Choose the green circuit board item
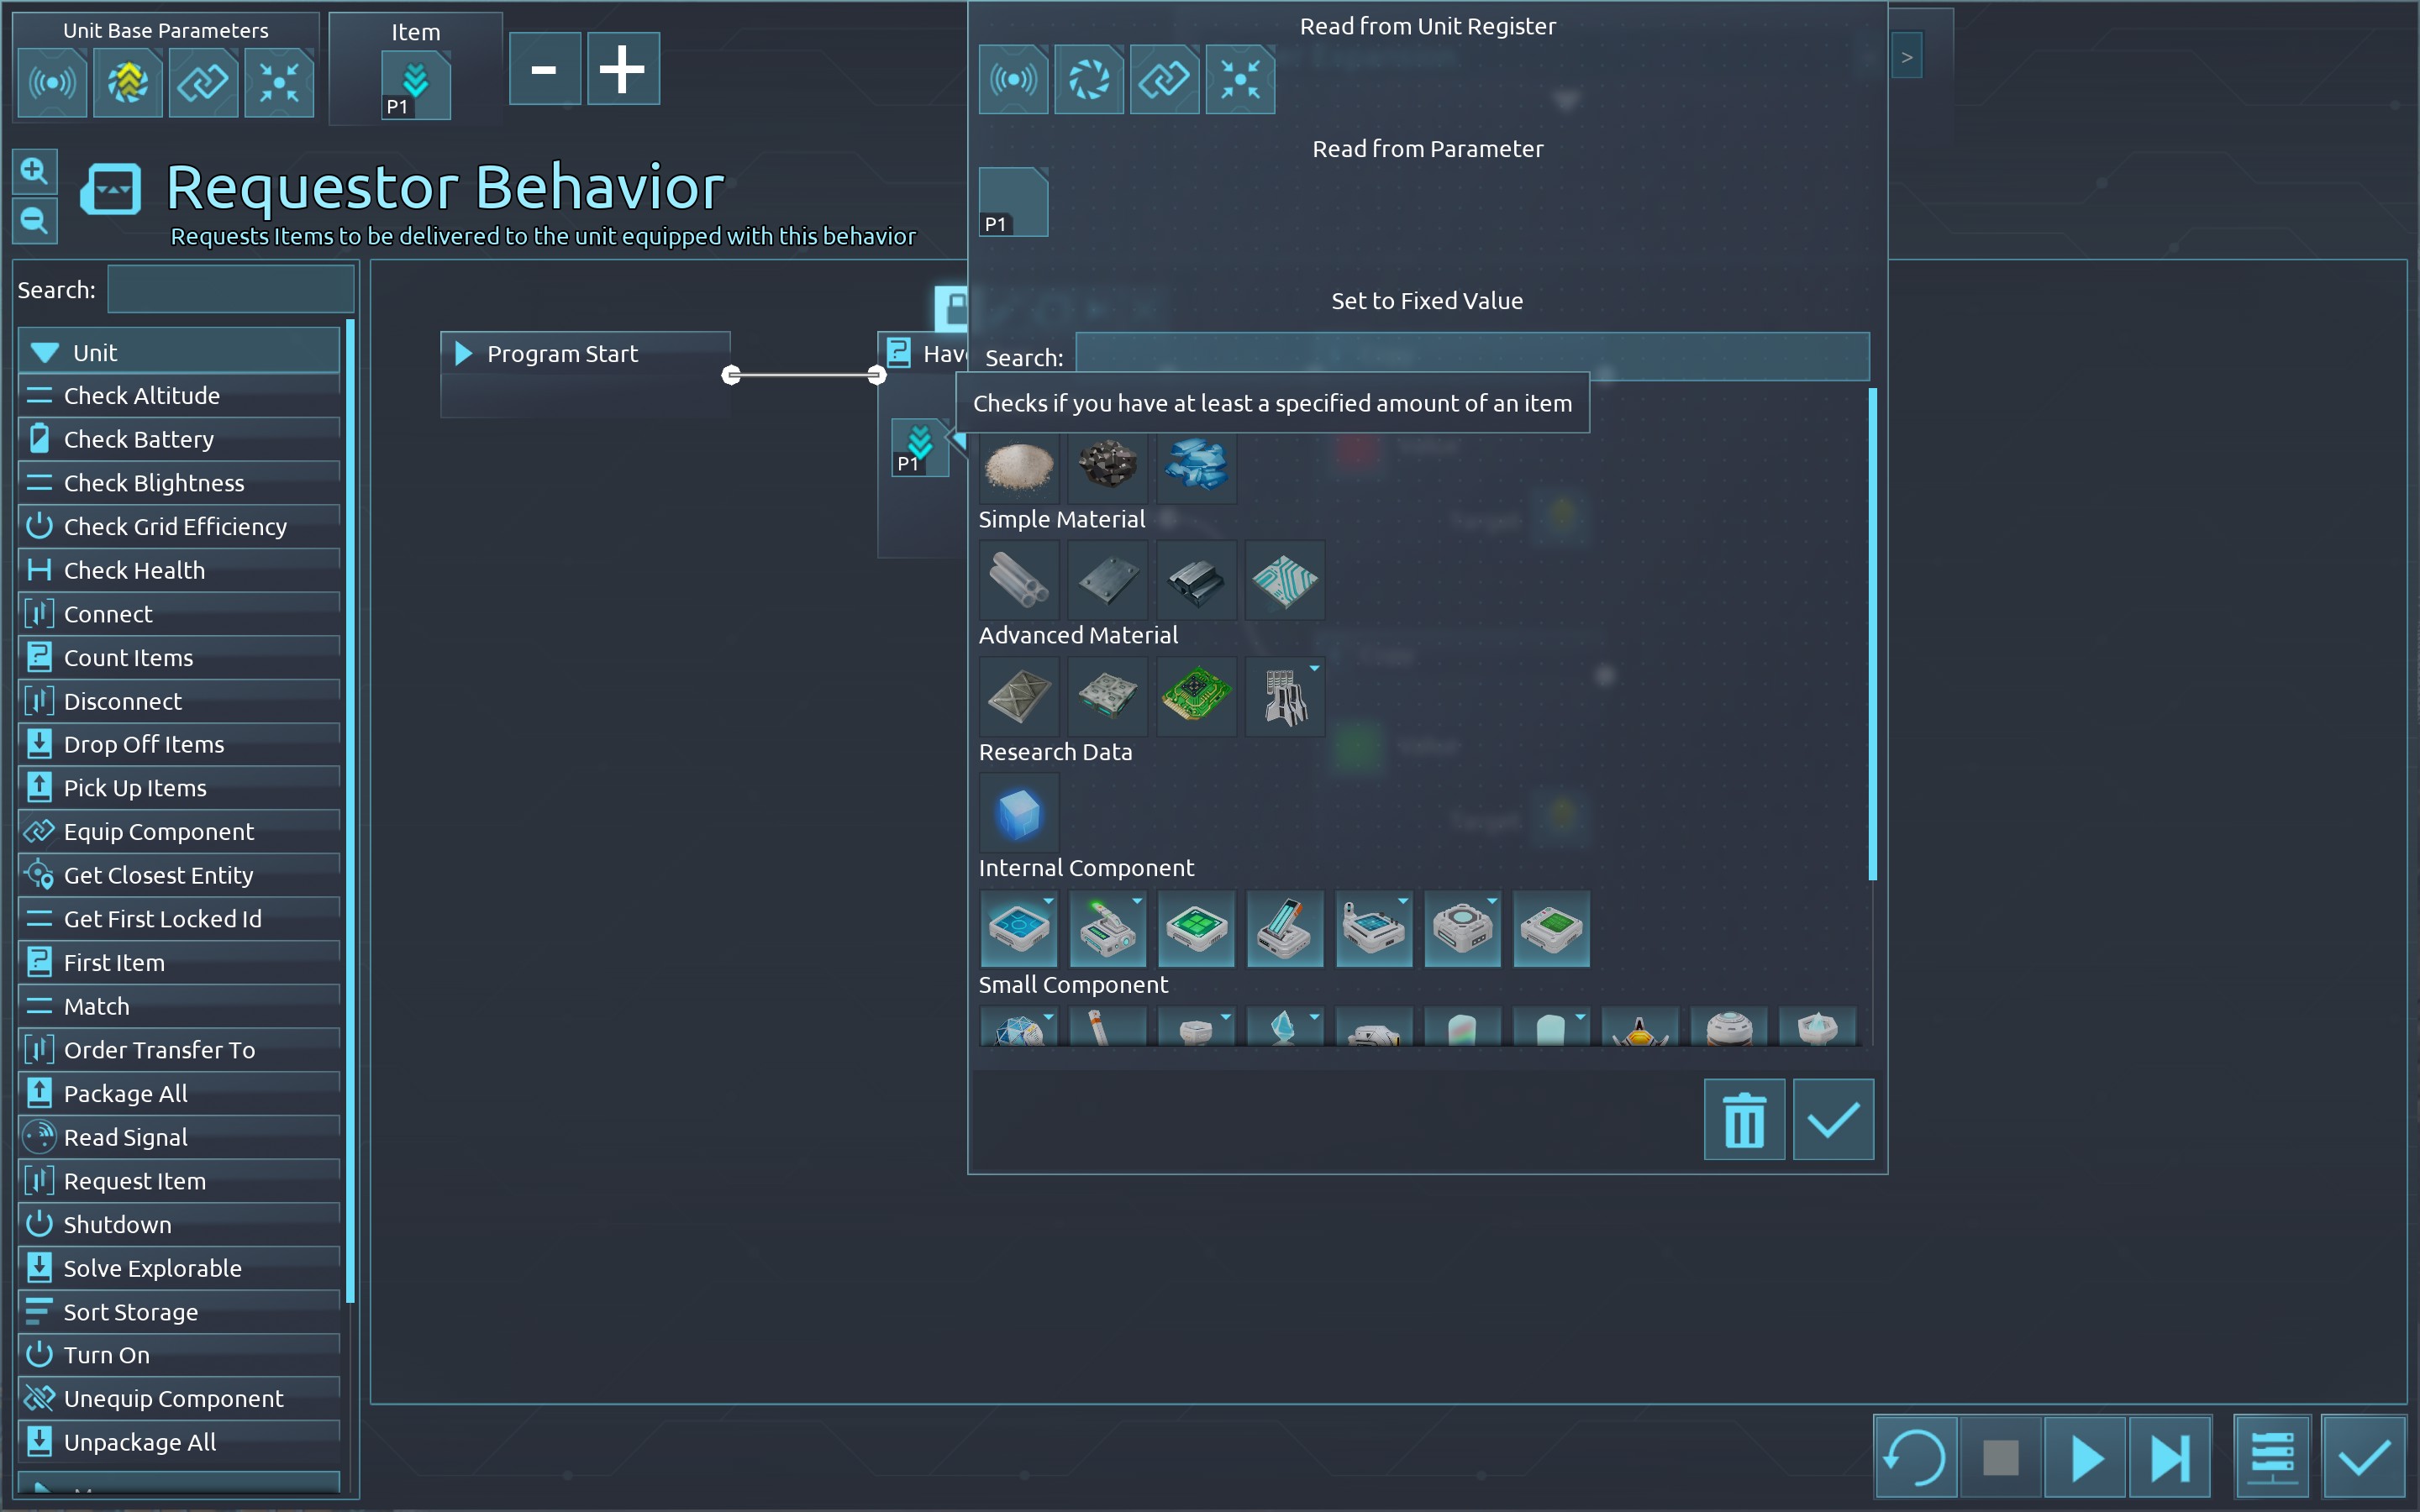Screen dimensions: 2420x1512 (1196, 696)
